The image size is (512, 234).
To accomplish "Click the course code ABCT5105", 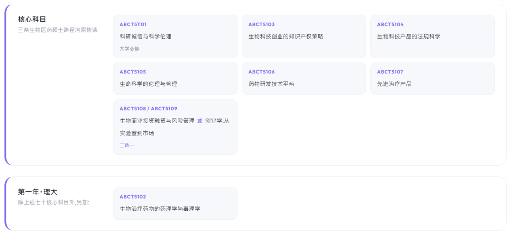I will [x=133, y=72].
